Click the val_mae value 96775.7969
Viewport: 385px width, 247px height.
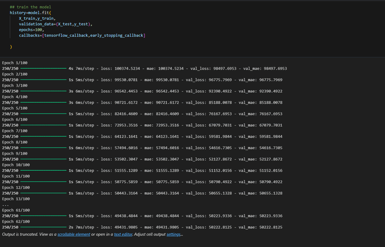[271, 80]
